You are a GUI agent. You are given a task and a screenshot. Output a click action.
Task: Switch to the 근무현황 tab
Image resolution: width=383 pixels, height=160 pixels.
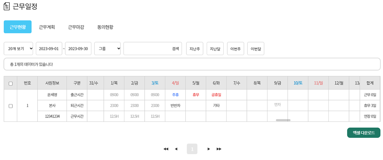[x=18, y=27]
